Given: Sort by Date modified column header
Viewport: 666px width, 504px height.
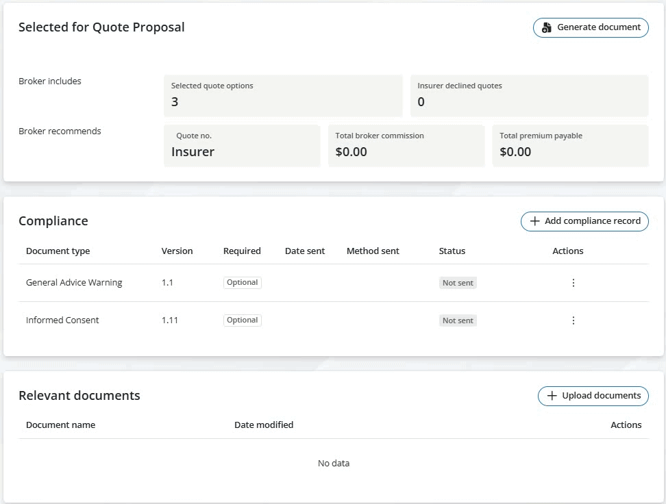Looking at the screenshot, I should pos(264,425).
